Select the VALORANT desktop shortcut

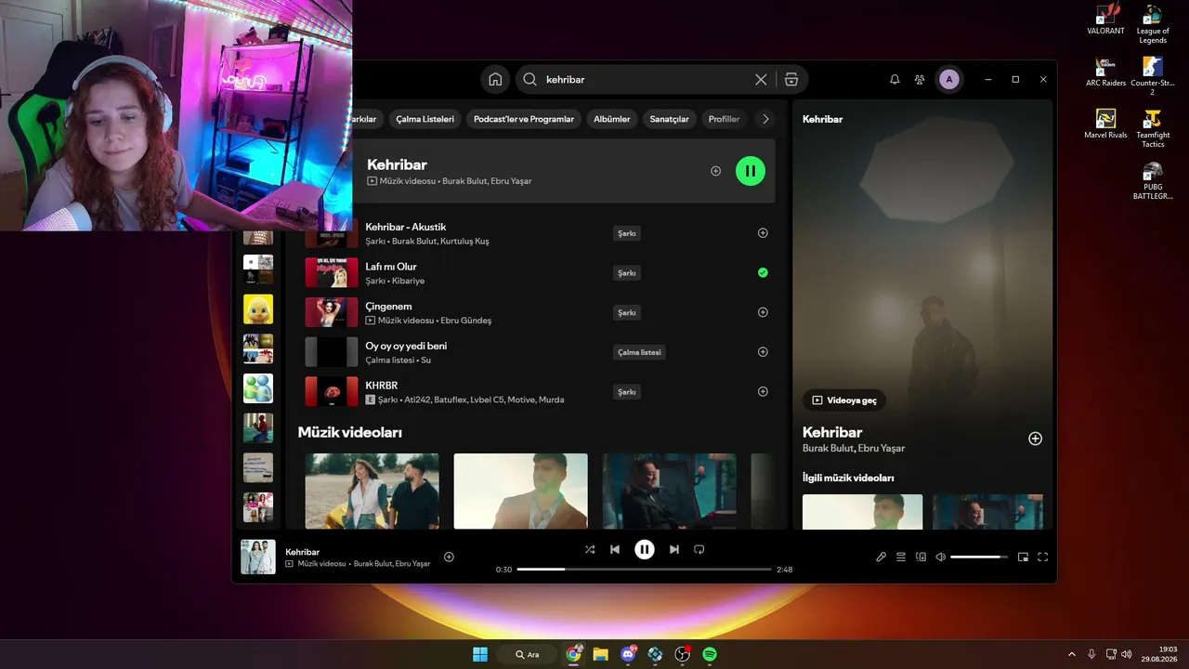click(x=1105, y=20)
